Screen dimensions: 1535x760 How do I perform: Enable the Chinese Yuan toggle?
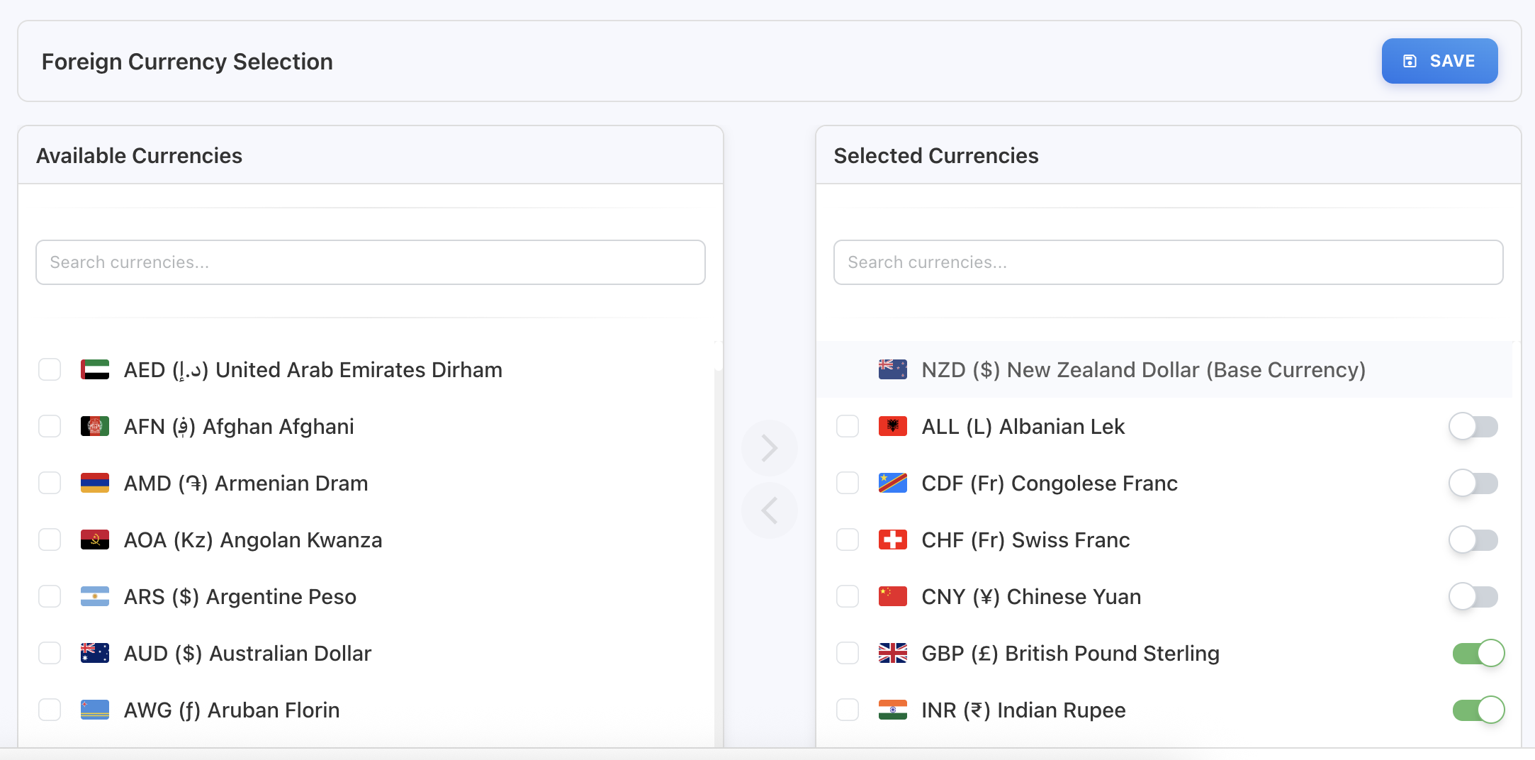[x=1473, y=597]
